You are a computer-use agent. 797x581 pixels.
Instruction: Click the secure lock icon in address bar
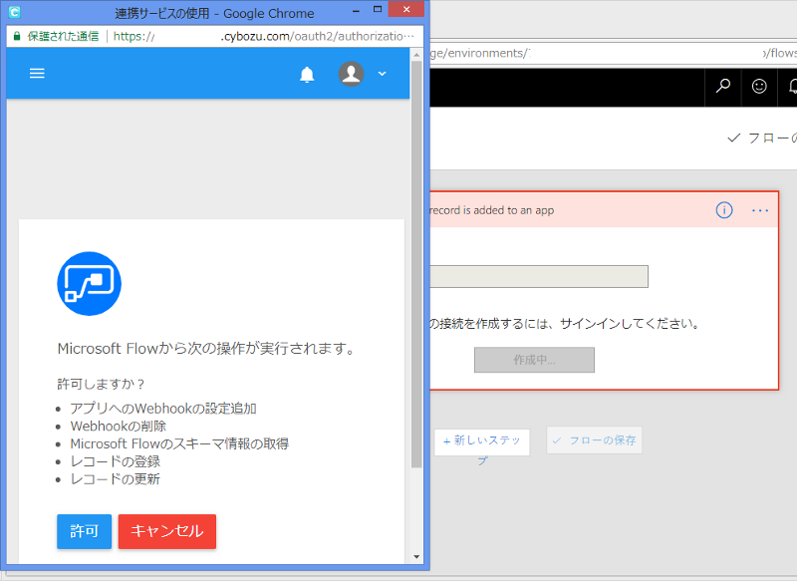(x=17, y=36)
